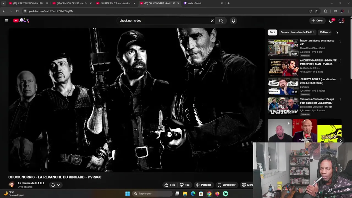
Task: Click the video player to pause
Action: pos(136,100)
